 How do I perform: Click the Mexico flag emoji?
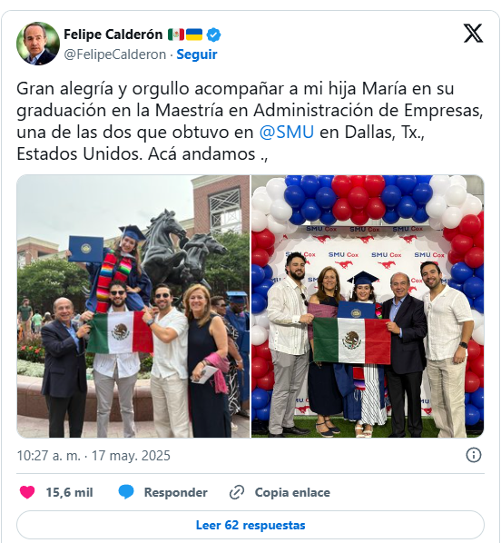(176, 35)
